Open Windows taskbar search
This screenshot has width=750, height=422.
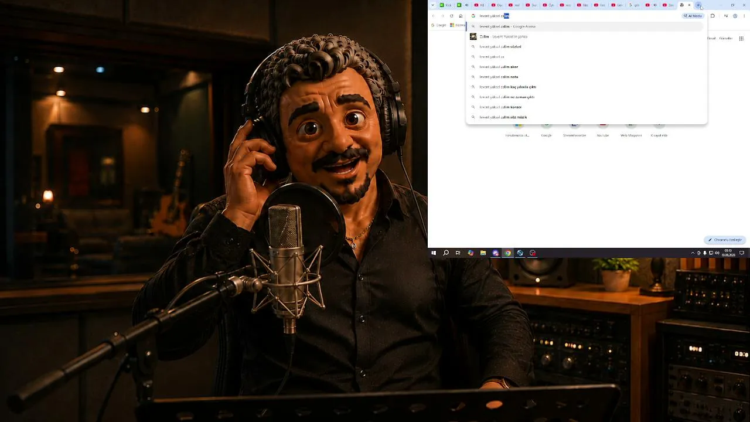point(446,253)
